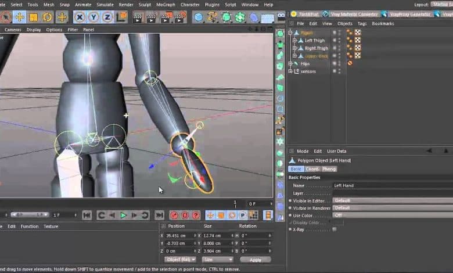Collapse the Figure object tree node
Image resolution: width=453 pixels, height=273 pixels.
coord(290,33)
